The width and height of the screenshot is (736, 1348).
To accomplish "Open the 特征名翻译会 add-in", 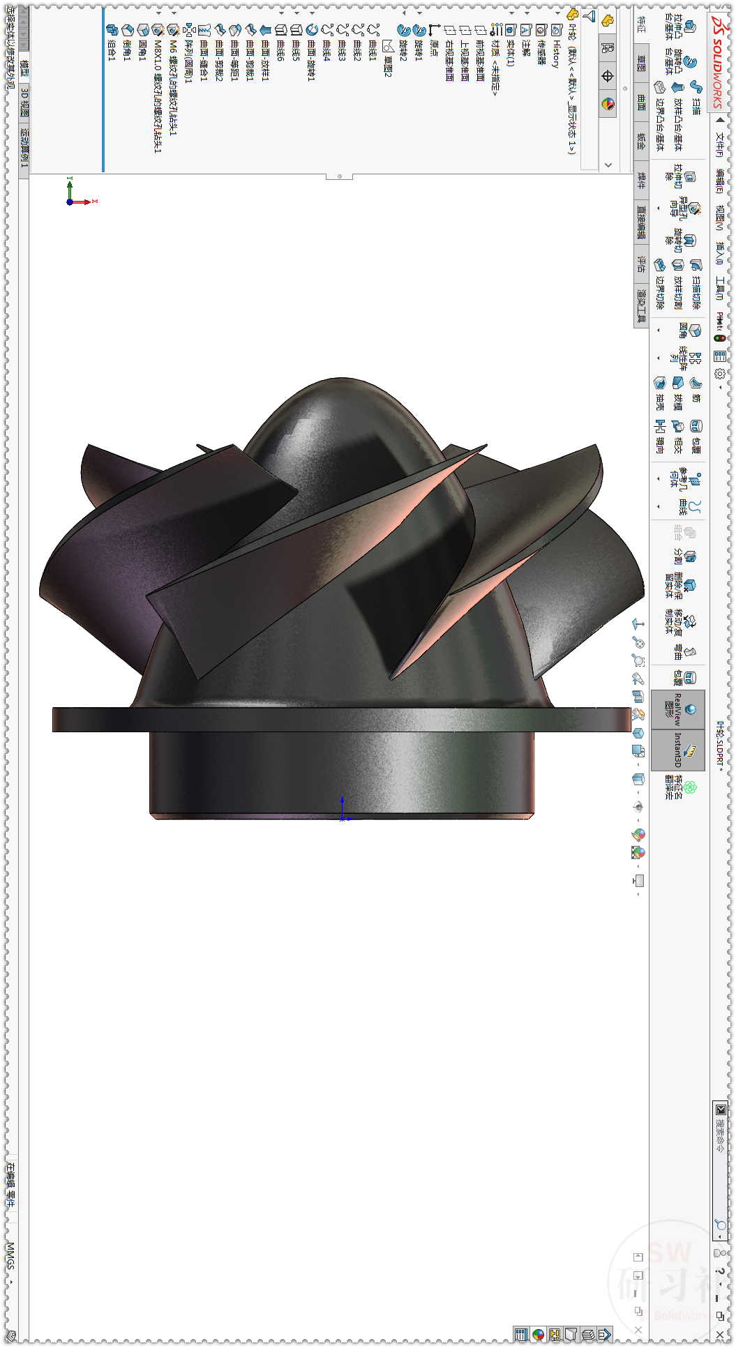I will pyautogui.click(x=679, y=787).
